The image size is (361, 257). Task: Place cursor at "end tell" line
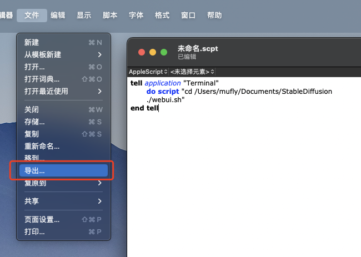click(144, 108)
